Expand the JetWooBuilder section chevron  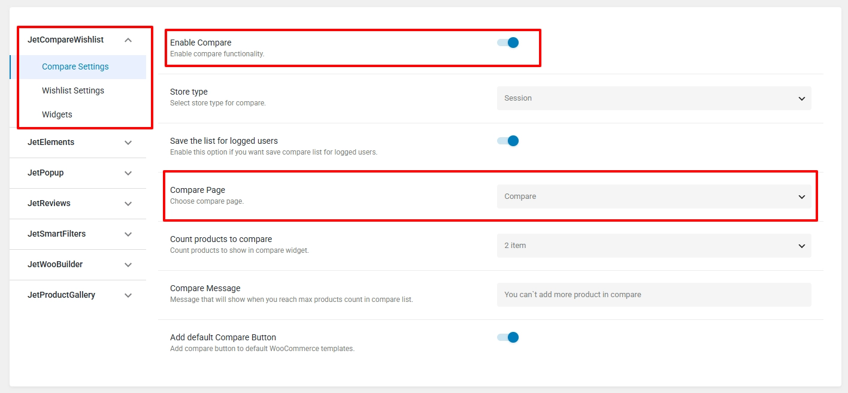[128, 265]
